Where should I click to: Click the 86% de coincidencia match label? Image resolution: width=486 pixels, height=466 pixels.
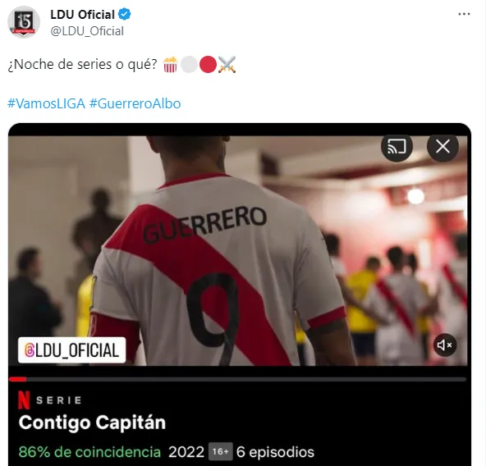[x=89, y=452]
